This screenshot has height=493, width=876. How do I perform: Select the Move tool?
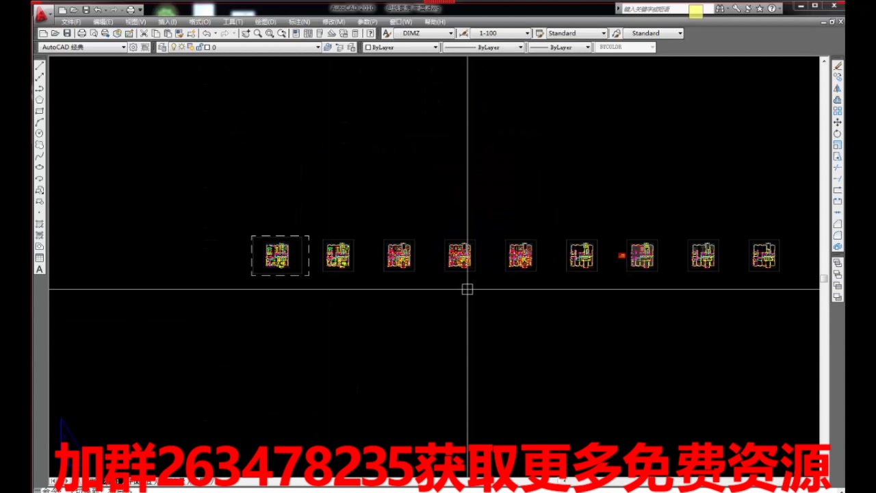[x=838, y=123]
